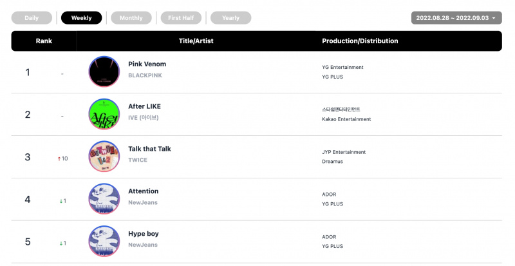Click the green down-arrow beside Hype boy rank

pyautogui.click(x=61, y=243)
